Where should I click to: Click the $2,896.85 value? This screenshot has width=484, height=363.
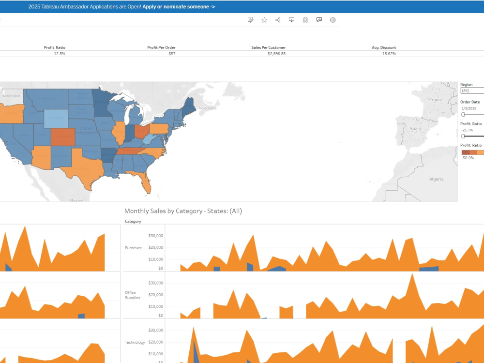coord(276,54)
